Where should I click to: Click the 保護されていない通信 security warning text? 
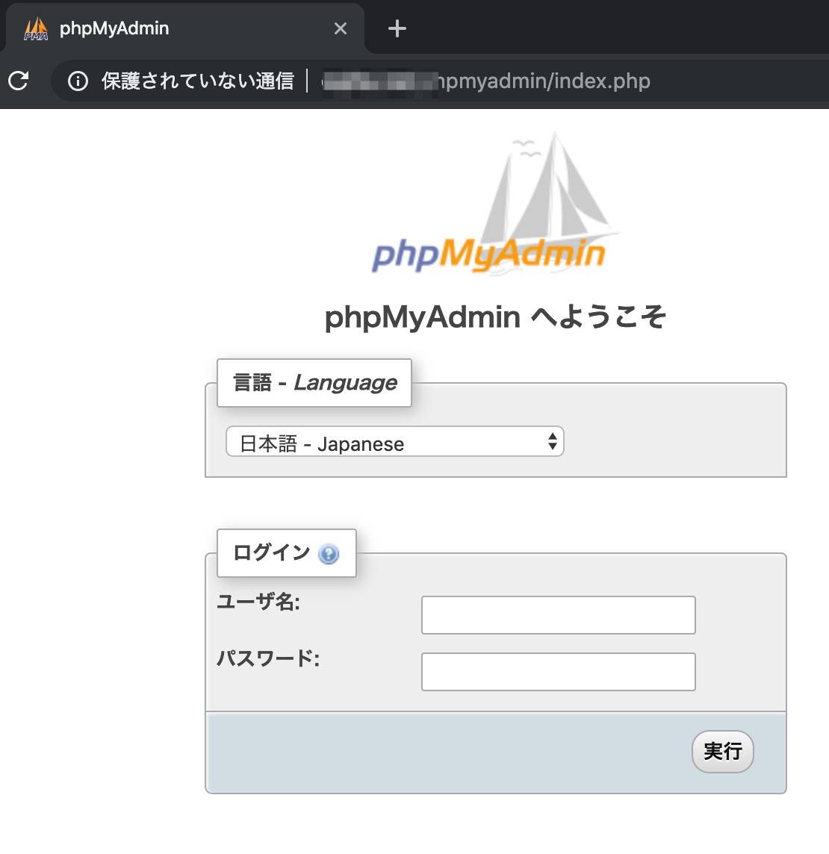tap(198, 81)
